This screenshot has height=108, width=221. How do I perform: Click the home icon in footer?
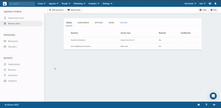[199, 105]
